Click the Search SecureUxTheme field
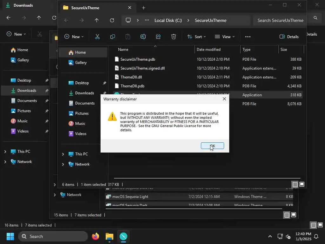This screenshot has width=325, height=244. 280,20
